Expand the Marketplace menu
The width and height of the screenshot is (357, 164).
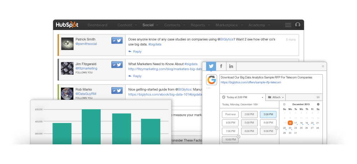coord(230,25)
